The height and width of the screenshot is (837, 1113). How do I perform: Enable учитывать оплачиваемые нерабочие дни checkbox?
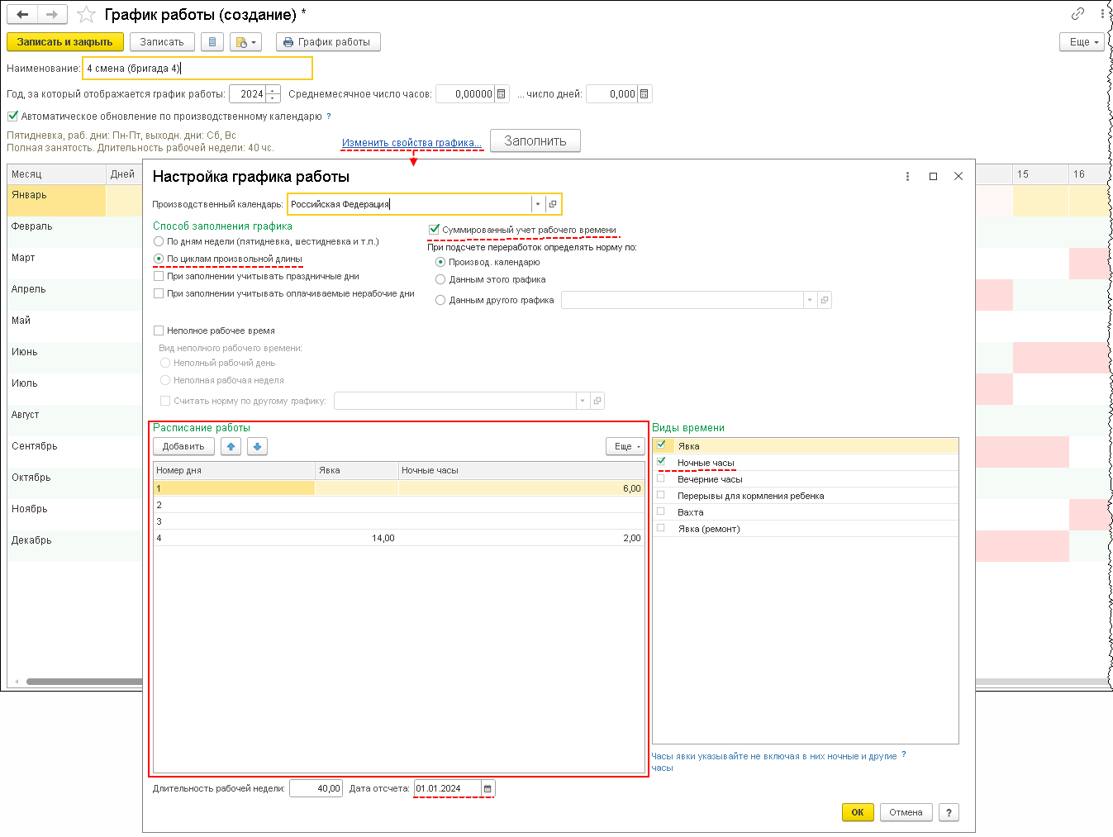click(x=159, y=293)
